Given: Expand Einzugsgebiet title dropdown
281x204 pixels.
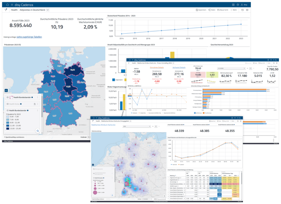Looking at the screenshot, I should [130, 121].
